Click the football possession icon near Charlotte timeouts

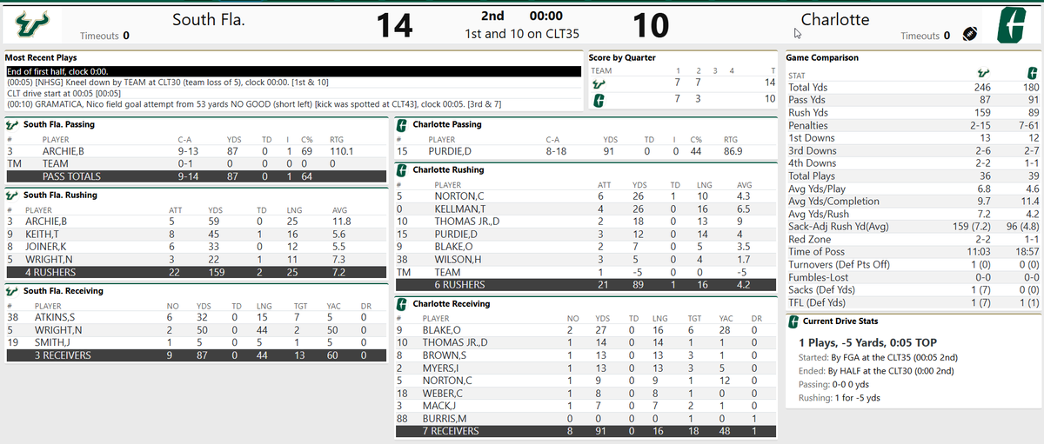[970, 34]
